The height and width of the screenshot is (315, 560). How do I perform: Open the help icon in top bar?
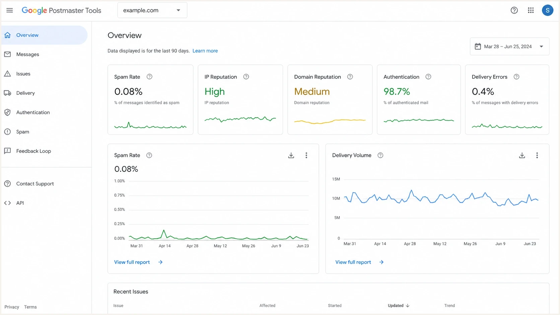click(514, 10)
